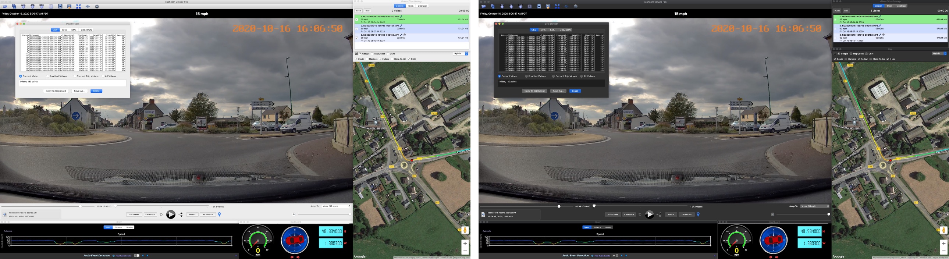Click the fullscreen arrows icon, light-mode toolbar
The width and height of the screenshot is (949, 259).
click(78, 7)
